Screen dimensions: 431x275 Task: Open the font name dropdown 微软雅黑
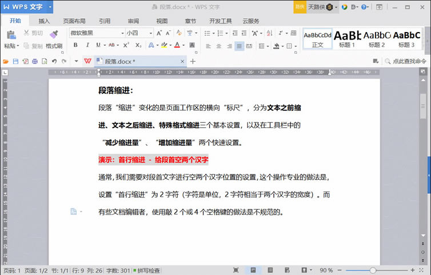[x=122, y=33]
